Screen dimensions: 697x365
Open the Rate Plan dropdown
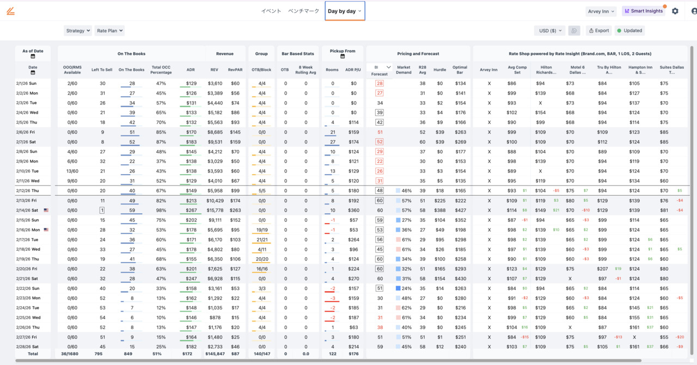point(109,31)
